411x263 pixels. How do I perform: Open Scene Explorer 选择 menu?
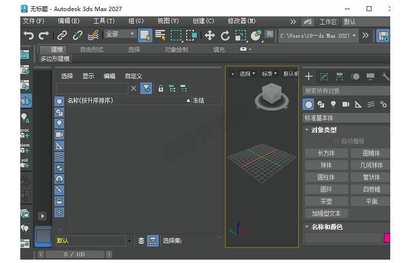point(67,76)
